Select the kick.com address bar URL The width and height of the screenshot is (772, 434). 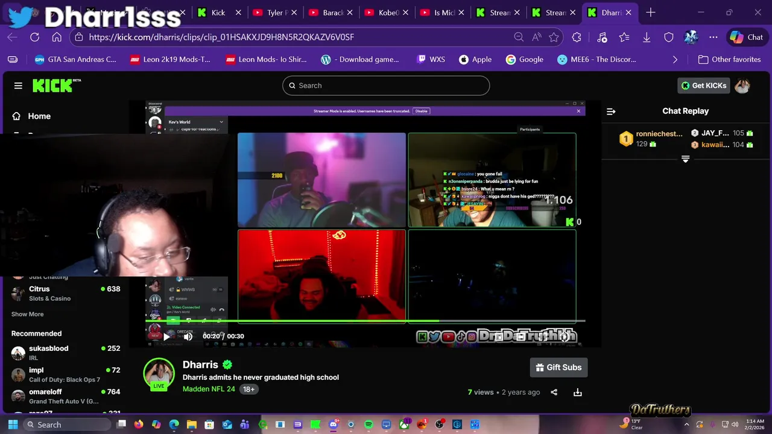click(x=221, y=37)
